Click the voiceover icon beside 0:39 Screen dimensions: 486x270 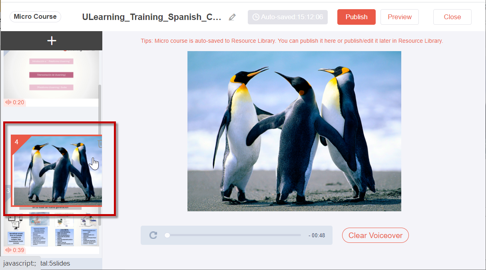tap(8, 250)
